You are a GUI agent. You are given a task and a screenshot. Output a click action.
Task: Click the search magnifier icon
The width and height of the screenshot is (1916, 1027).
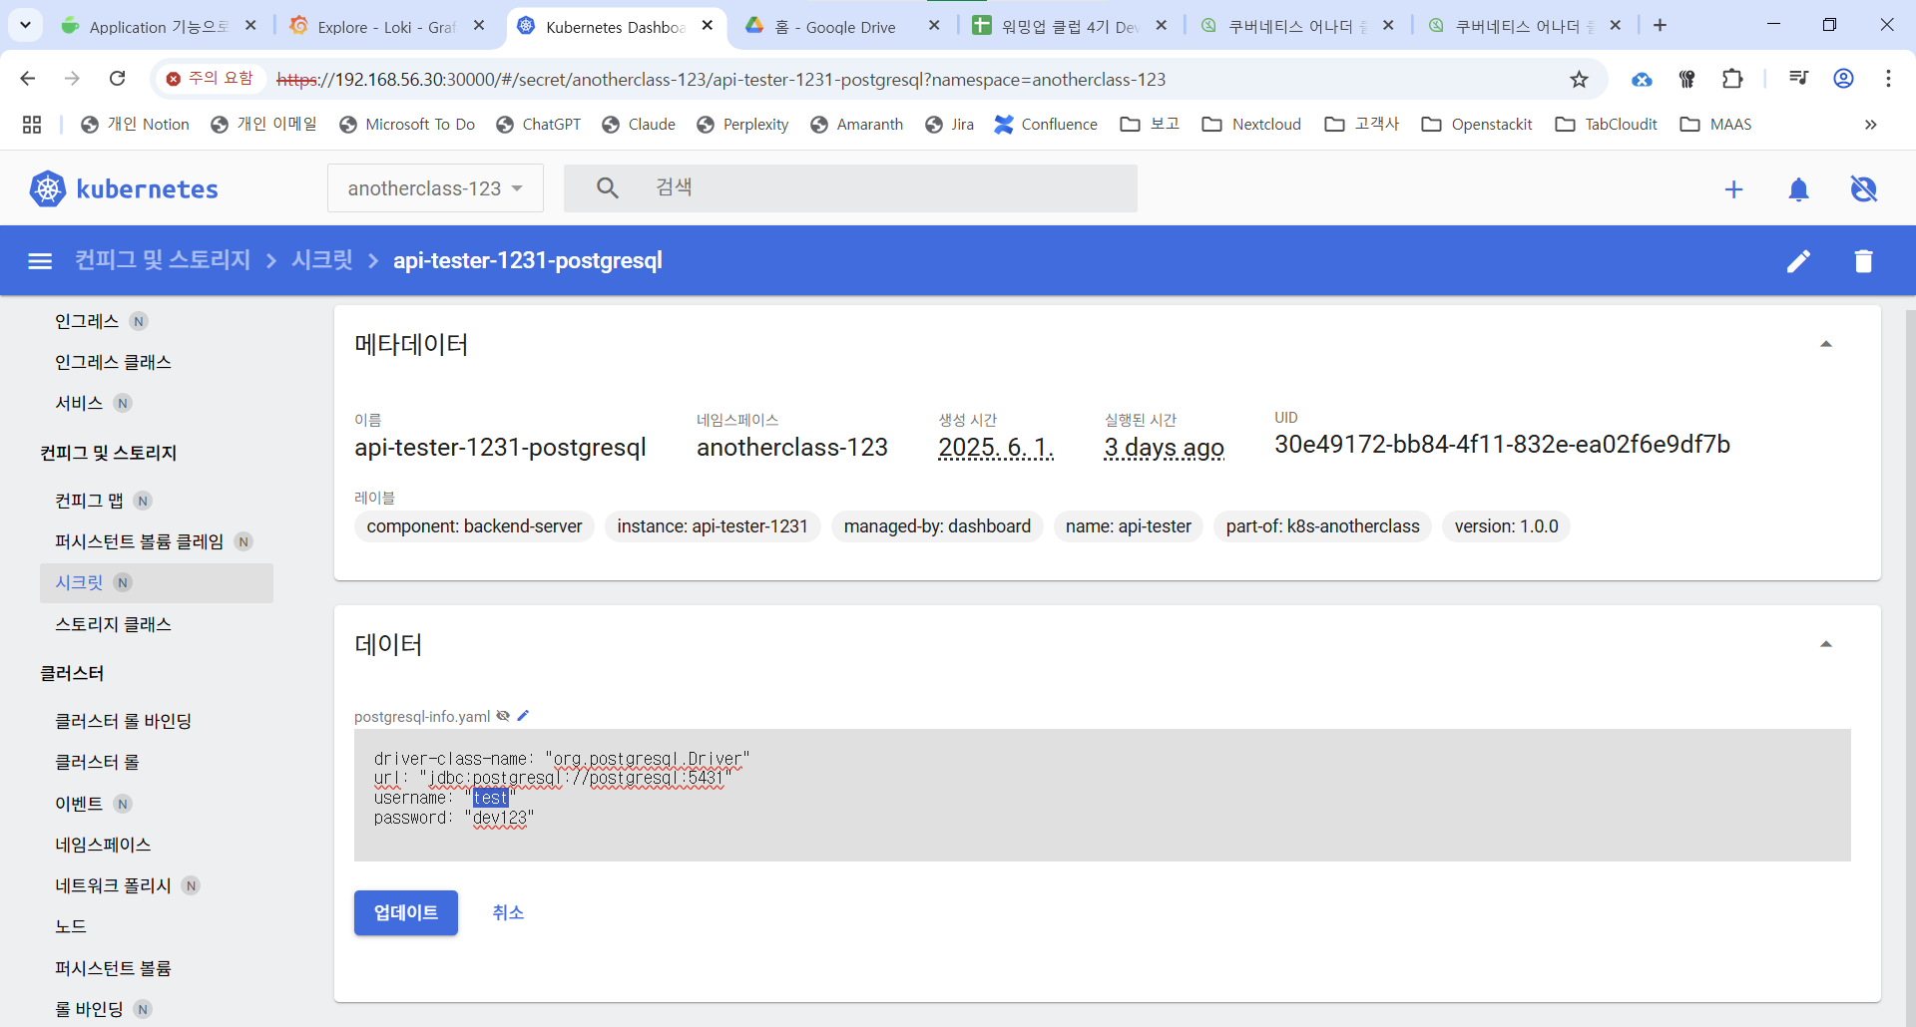tap(607, 187)
